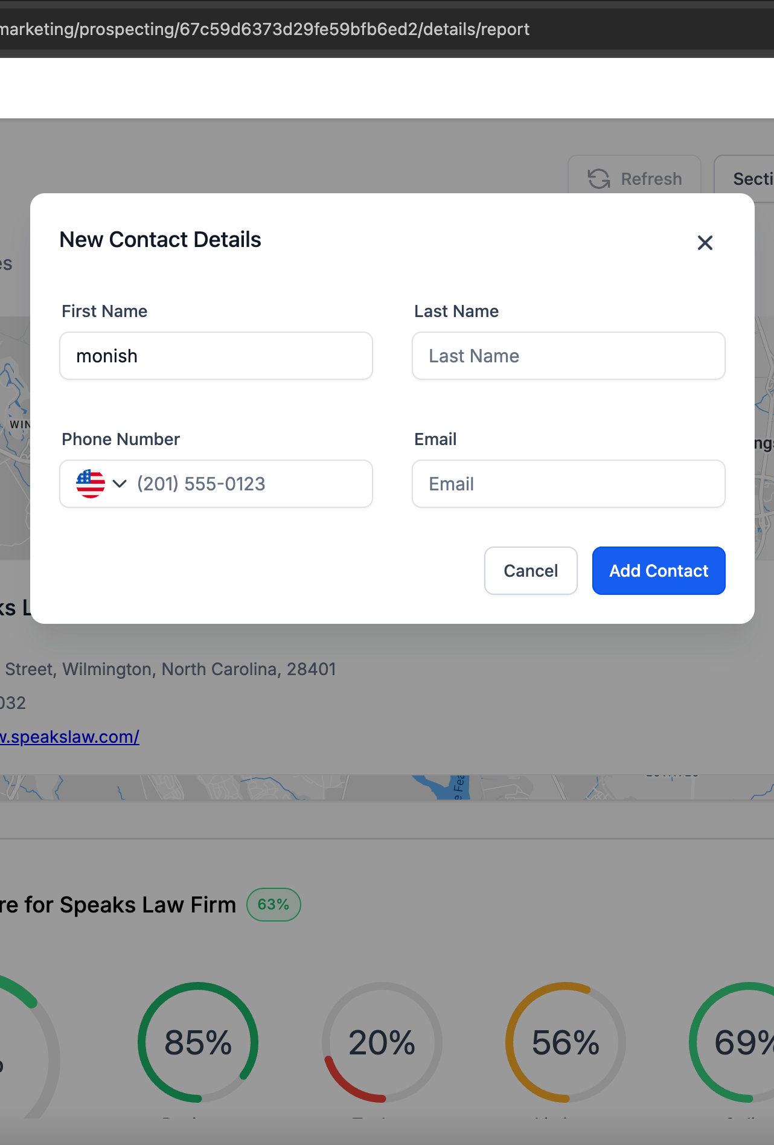Click the browser address bar URL
Image resolution: width=774 pixels, height=1145 pixels.
264,29
